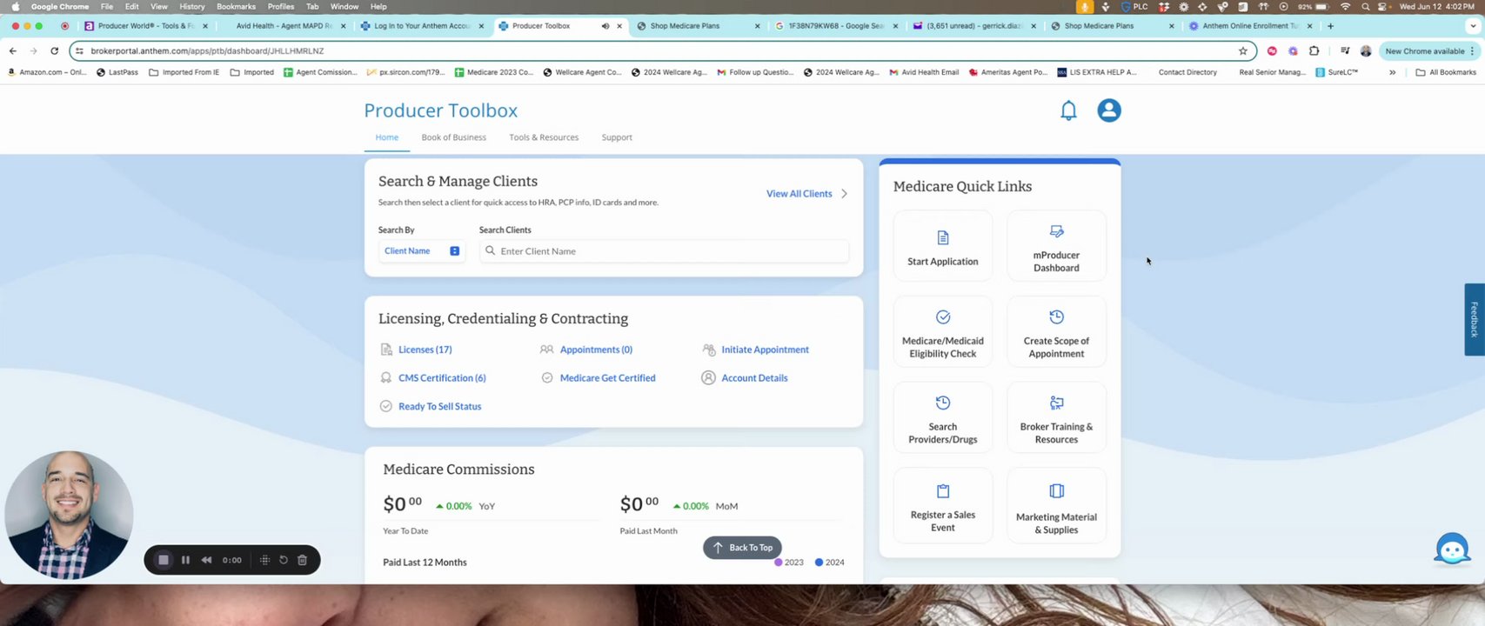This screenshot has width=1485, height=626.
Task: Open Book of Business tab
Action: [454, 137]
